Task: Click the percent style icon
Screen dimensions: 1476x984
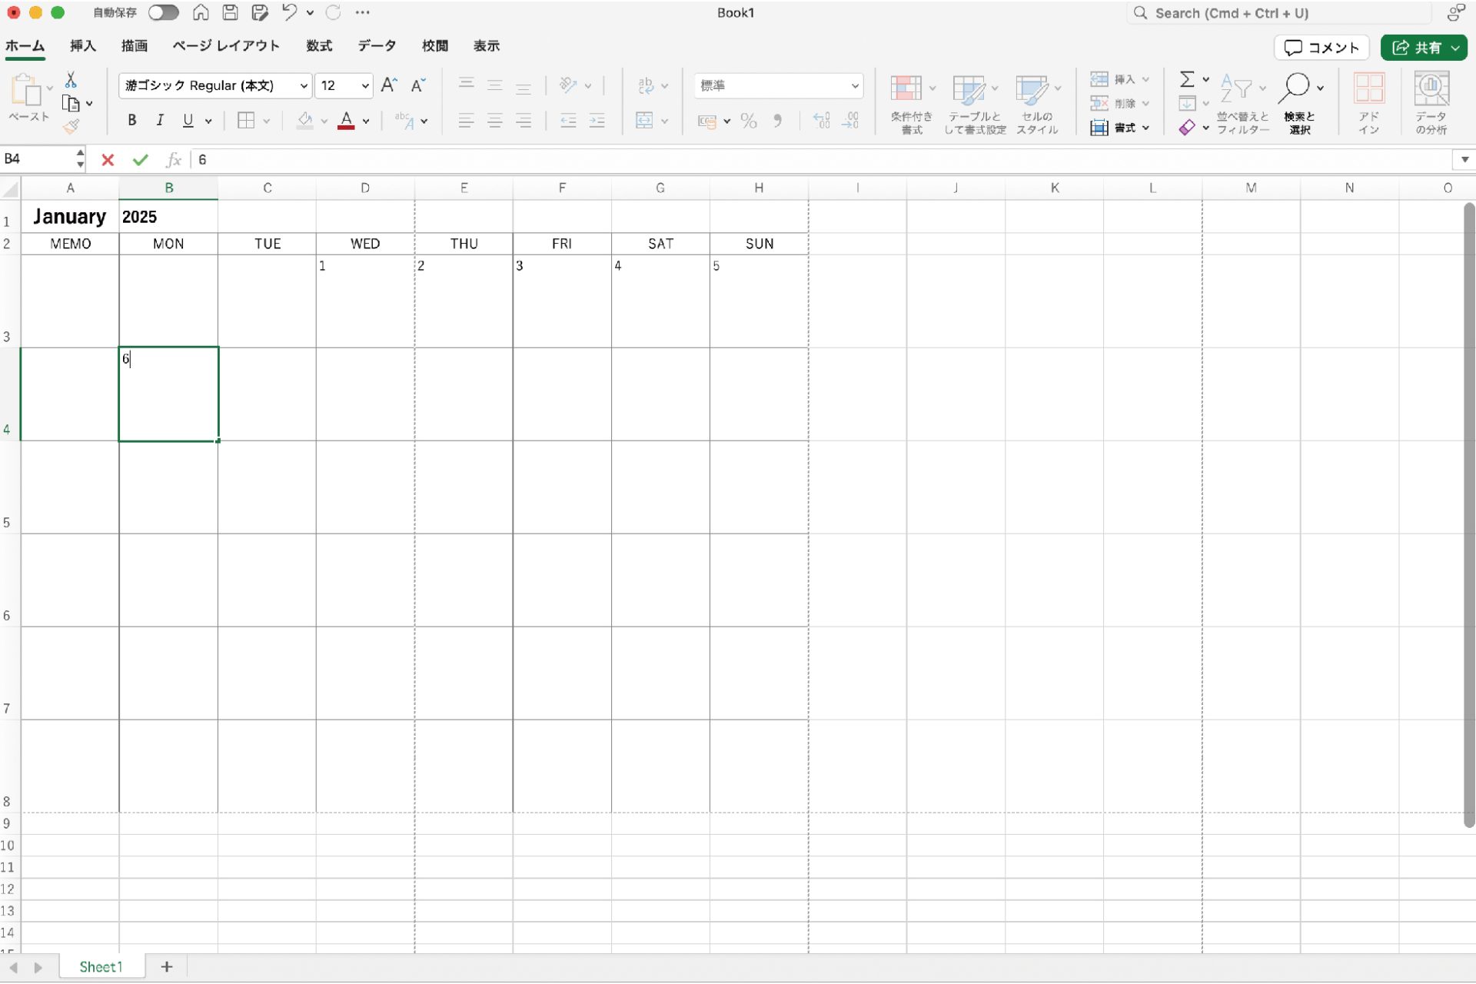Action: pos(748,121)
